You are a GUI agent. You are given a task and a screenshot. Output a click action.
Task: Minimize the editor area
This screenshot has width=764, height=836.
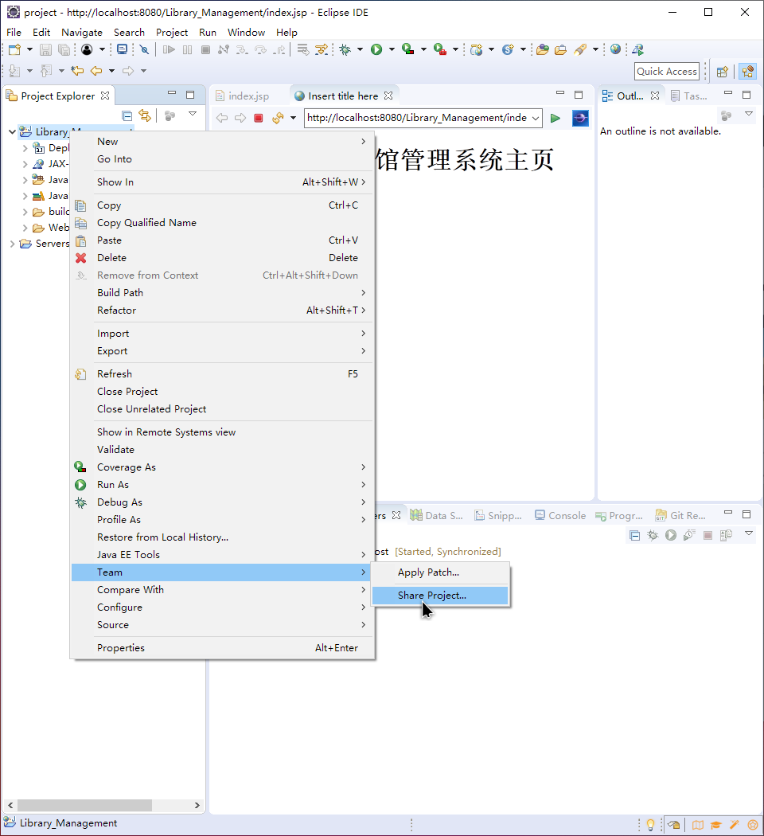pos(560,93)
